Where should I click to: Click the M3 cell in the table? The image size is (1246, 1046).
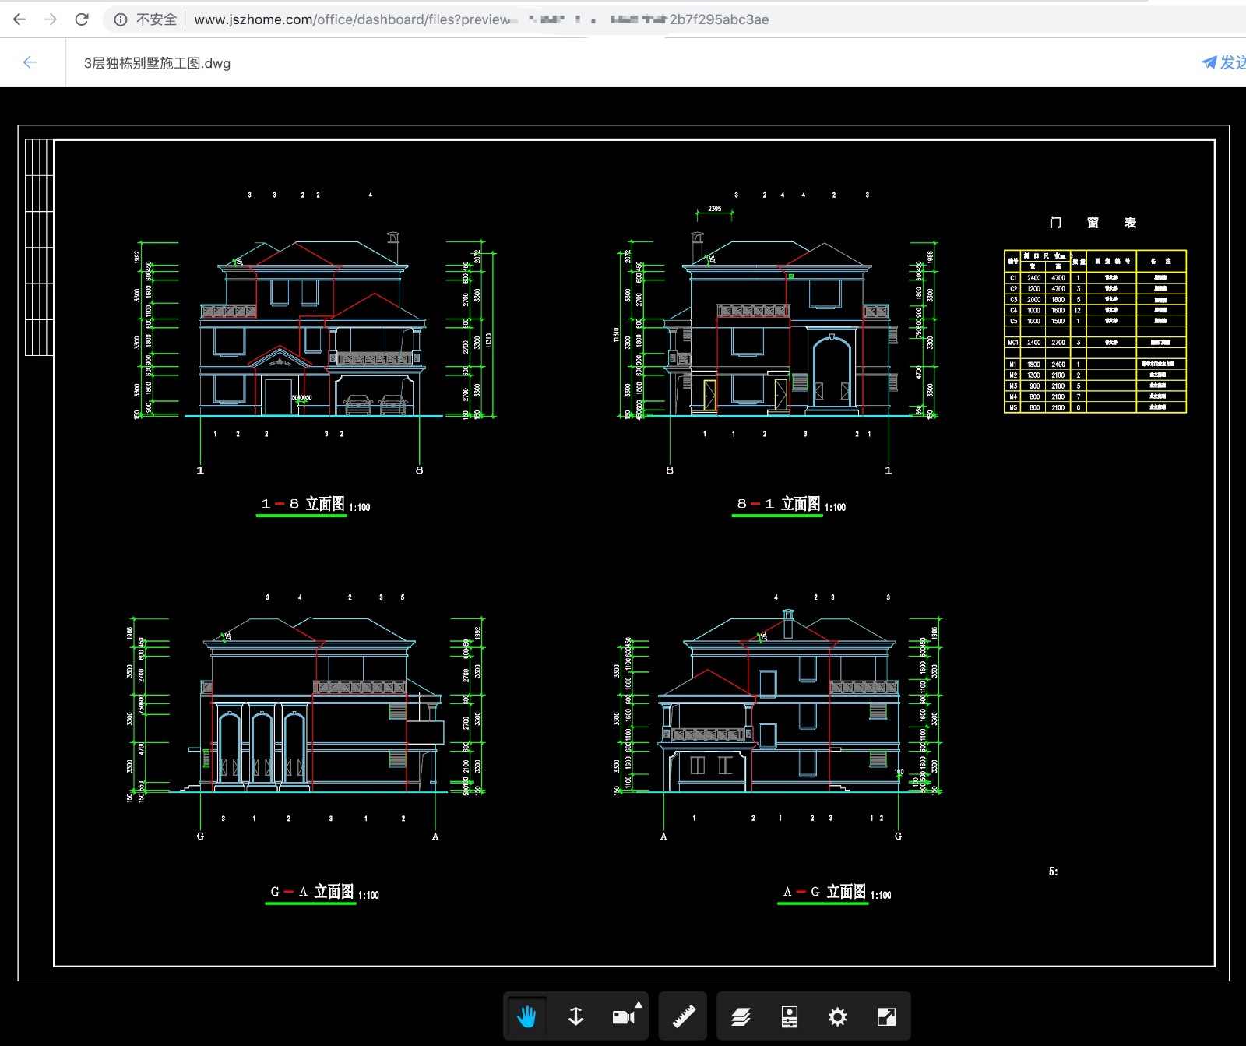point(1013,386)
